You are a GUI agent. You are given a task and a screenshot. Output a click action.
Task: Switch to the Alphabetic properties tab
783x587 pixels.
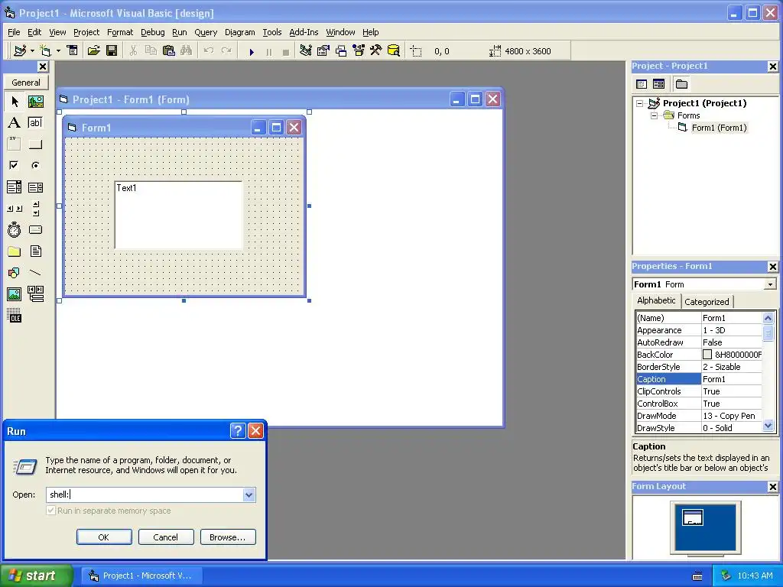tap(655, 300)
